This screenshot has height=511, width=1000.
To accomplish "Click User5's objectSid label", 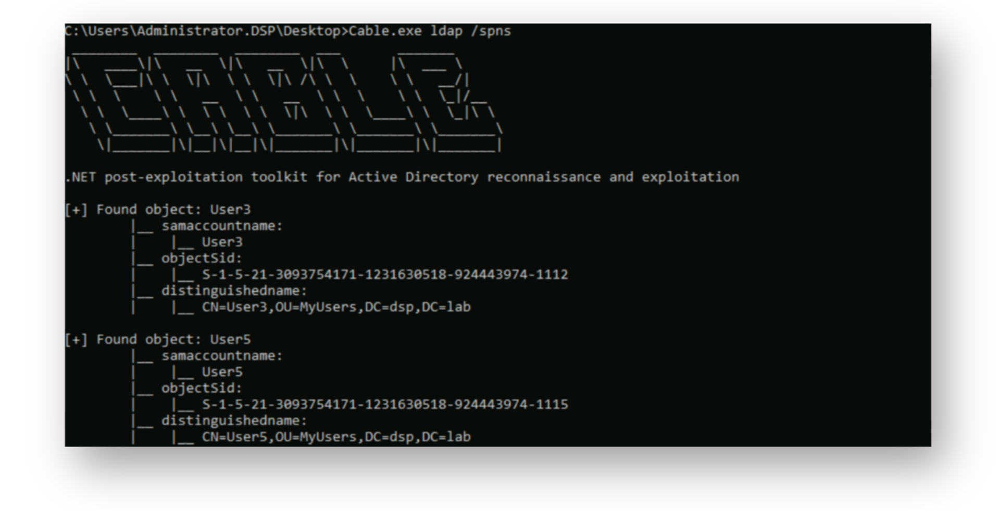I will tap(202, 389).
